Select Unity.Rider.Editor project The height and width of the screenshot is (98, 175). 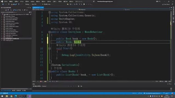[x=10, y=21]
